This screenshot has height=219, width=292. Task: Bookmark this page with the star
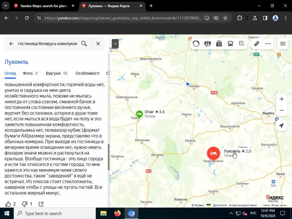[225, 18]
